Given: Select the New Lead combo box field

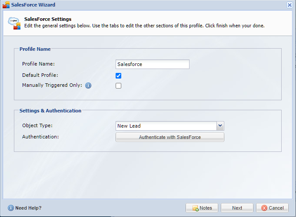Looking at the screenshot, I should pyautogui.click(x=166, y=126).
